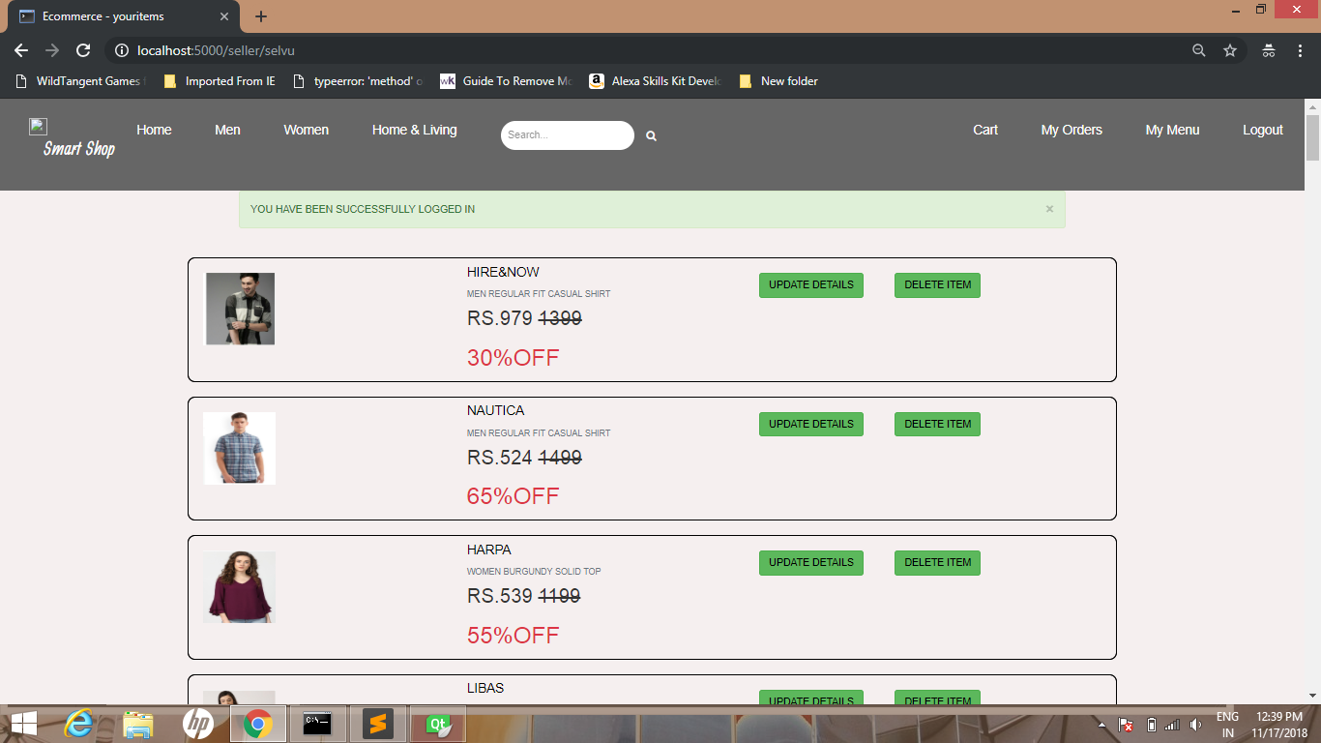Image resolution: width=1321 pixels, height=743 pixels.
Task: Log out using the Logout link
Action: (x=1263, y=130)
